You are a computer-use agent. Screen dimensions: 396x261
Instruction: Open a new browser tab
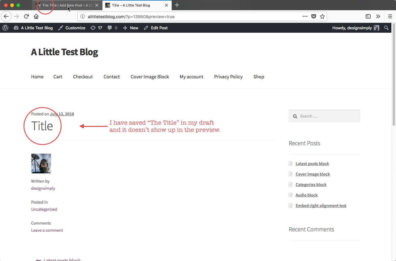pyautogui.click(x=177, y=5)
